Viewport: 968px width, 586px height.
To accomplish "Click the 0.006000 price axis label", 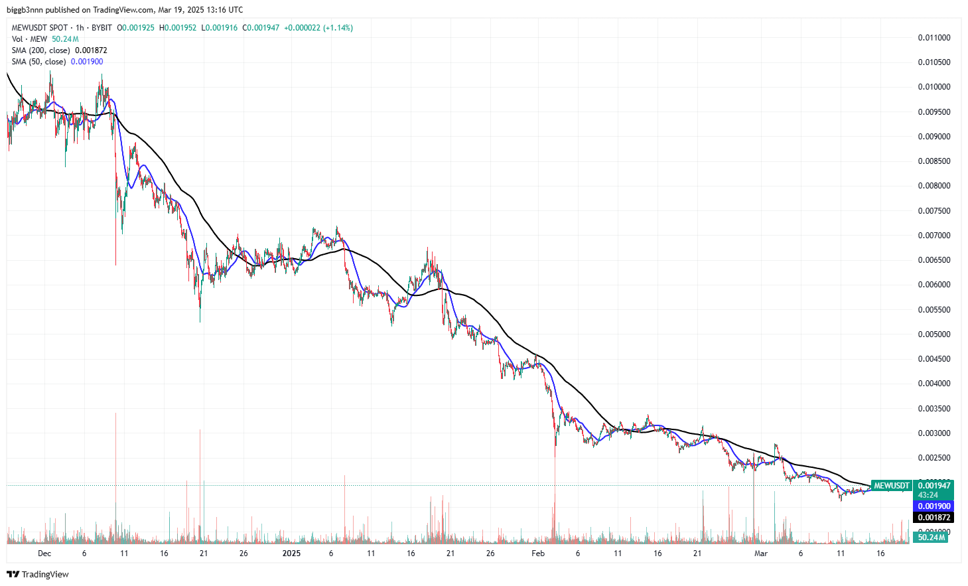I will pyautogui.click(x=934, y=285).
